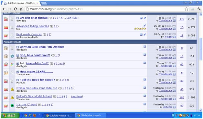The image size is (203, 119).
Task: Go to Last Page of Fallout's New Model Britain!
Action: (77, 96)
